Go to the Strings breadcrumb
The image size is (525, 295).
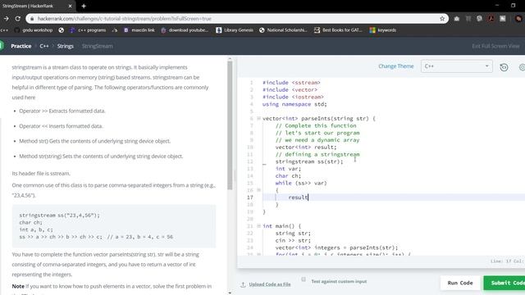pos(66,46)
